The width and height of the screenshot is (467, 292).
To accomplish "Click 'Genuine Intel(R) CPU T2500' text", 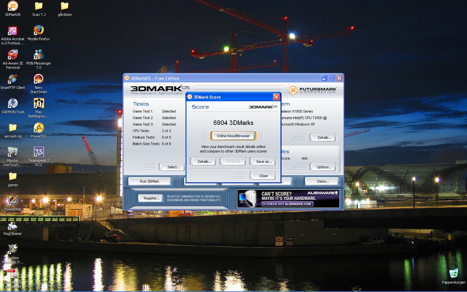I will 304,118.
